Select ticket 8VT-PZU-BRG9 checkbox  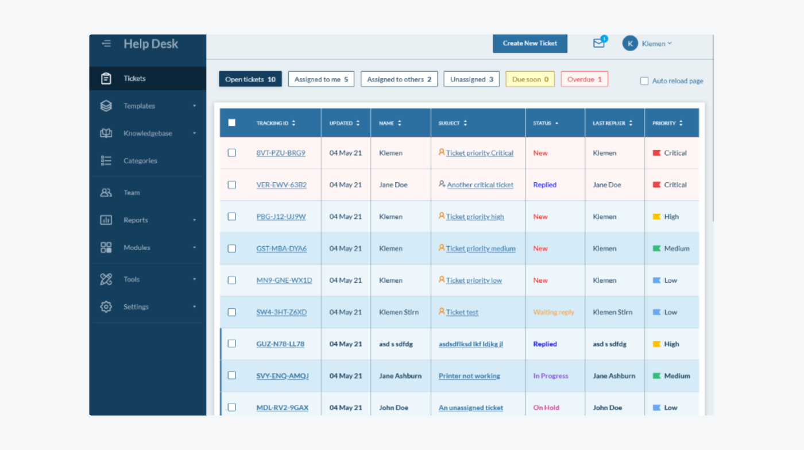pos(231,153)
